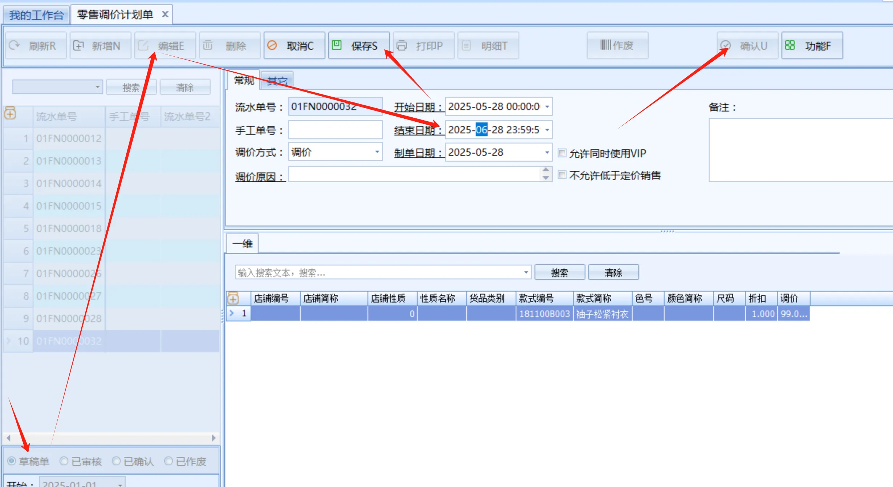Switch to the 其它 tab

pos(277,81)
